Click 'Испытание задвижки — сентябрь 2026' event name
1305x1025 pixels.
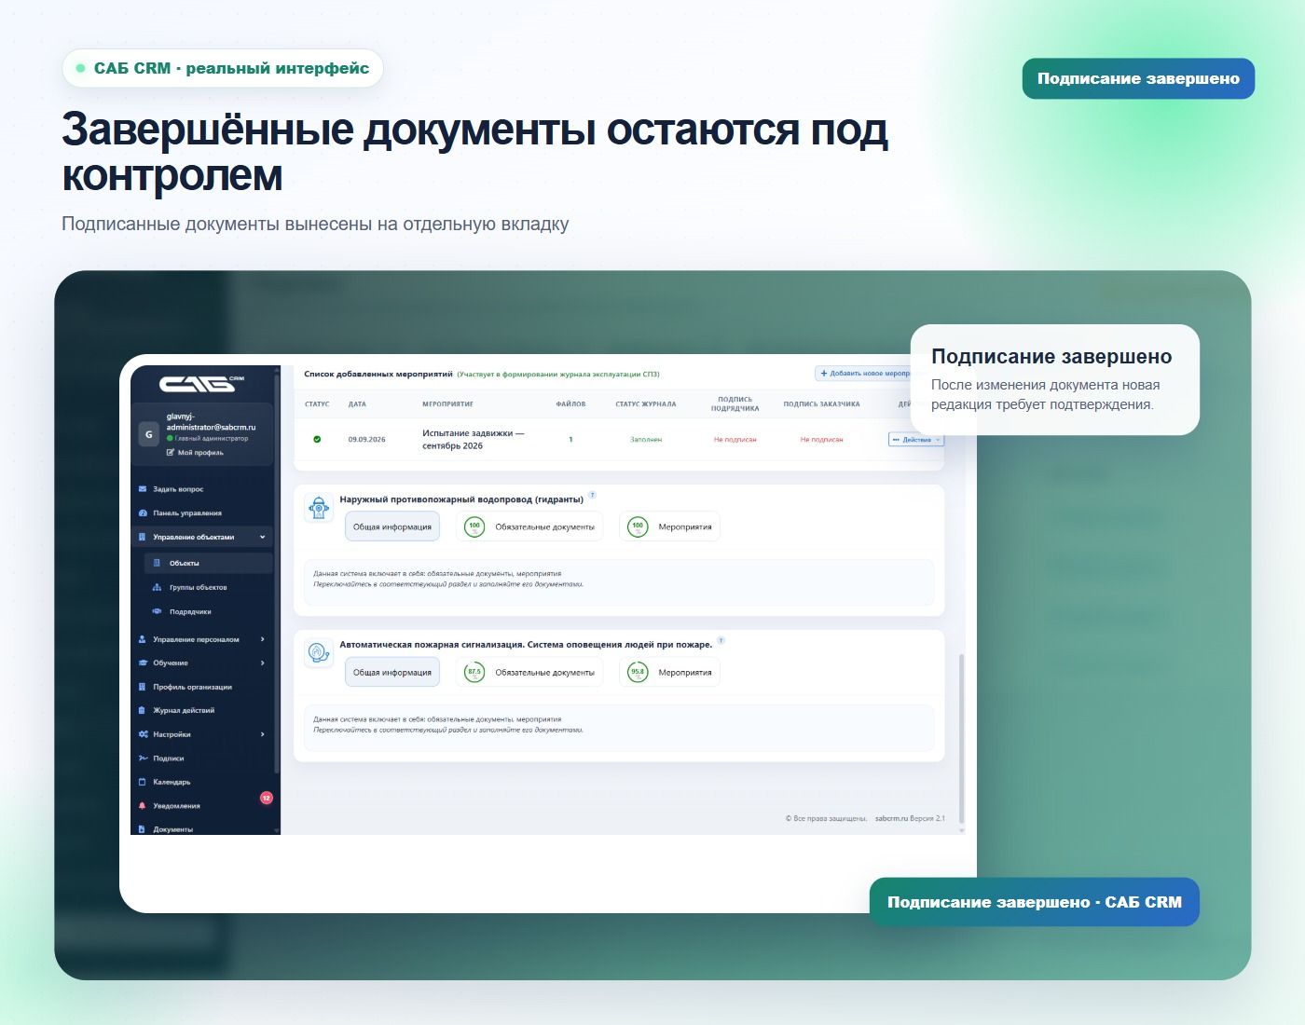[x=473, y=440]
